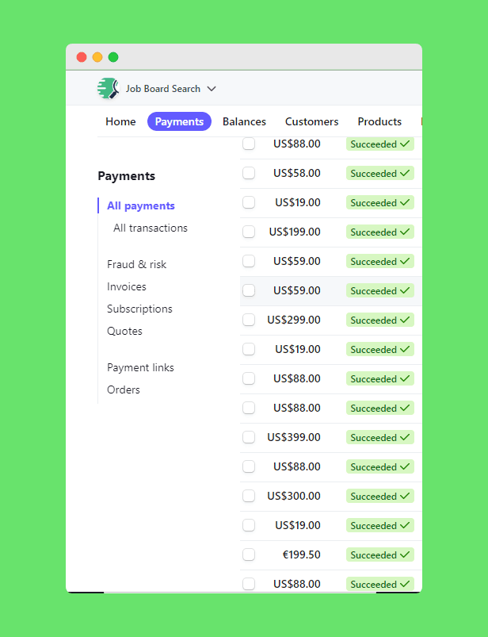This screenshot has height=637, width=488.
Task: Open Subscriptions in the sidebar
Action: click(x=139, y=309)
